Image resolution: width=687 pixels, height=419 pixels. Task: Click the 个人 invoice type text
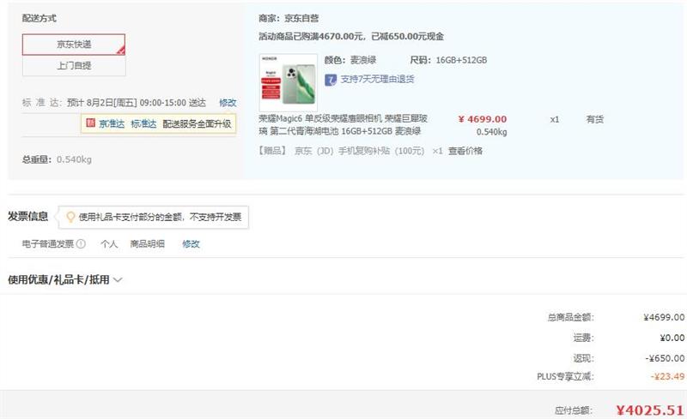point(109,244)
